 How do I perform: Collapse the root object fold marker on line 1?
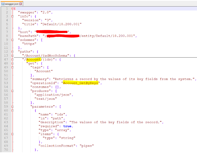click(x=13, y=9)
